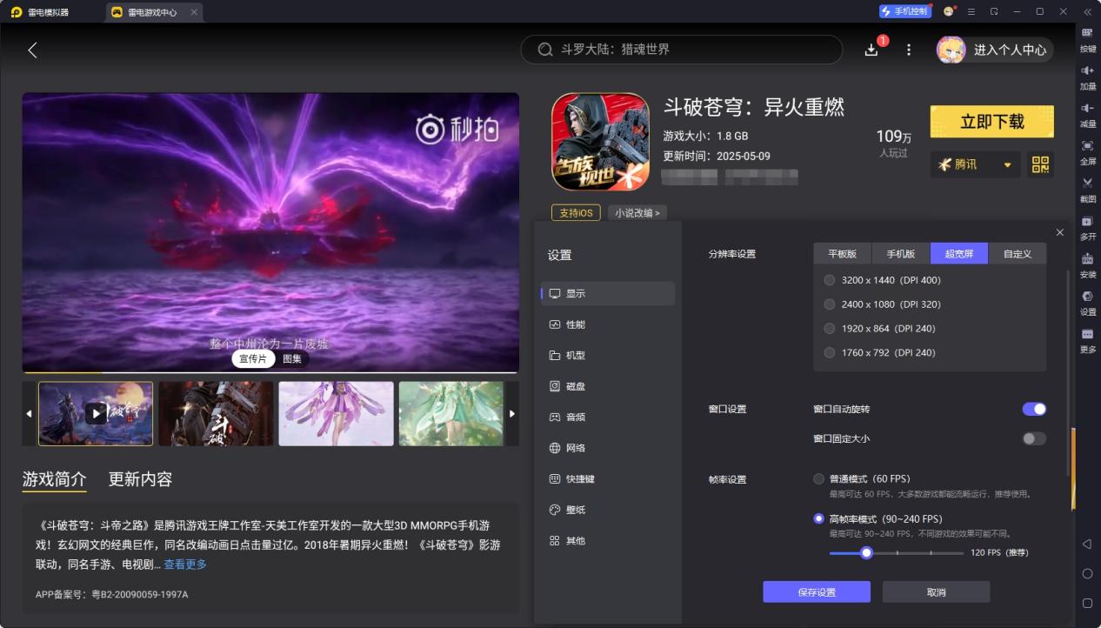Click the Android recents square button
This screenshot has height=628, width=1101.
pyautogui.click(x=1087, y=603)
